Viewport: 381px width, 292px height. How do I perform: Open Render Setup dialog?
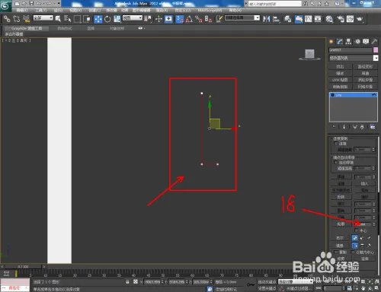coord(341,19)
